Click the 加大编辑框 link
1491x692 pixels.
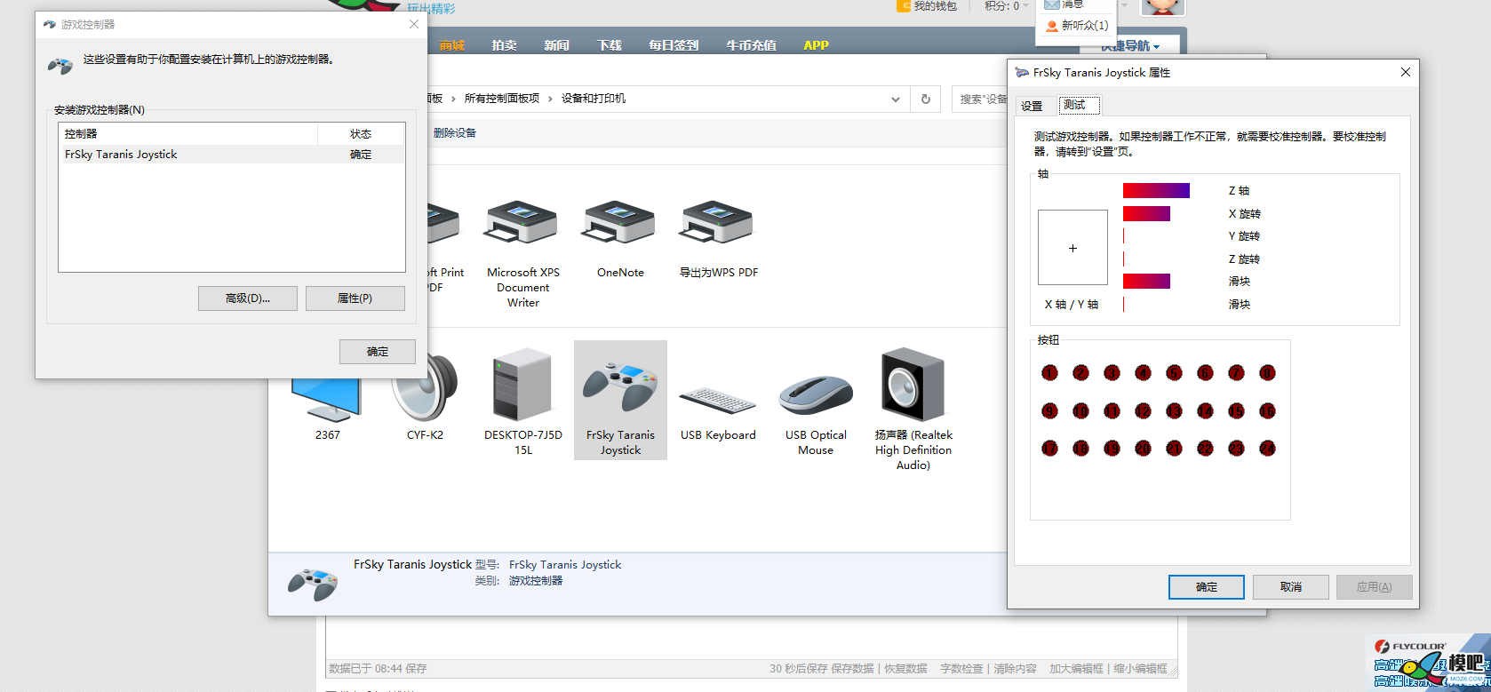1076,669
